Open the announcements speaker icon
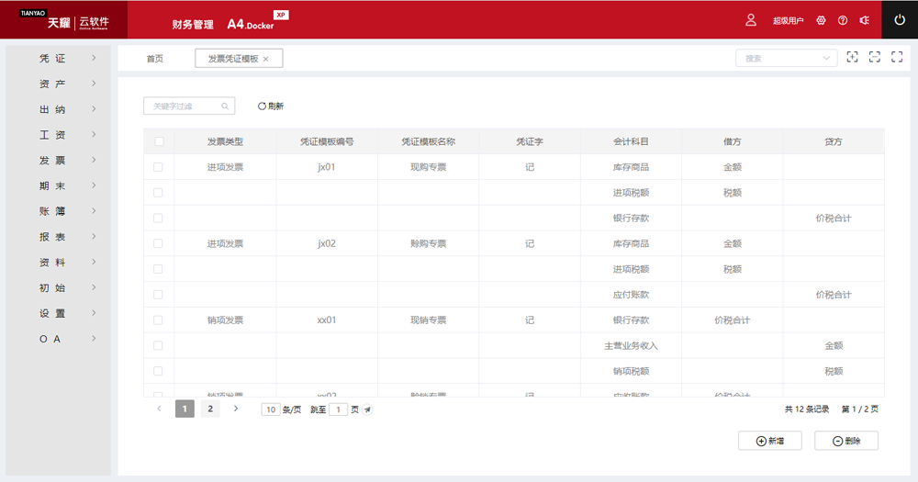Viewport: 918px width, 482px height. coord(864,20)
